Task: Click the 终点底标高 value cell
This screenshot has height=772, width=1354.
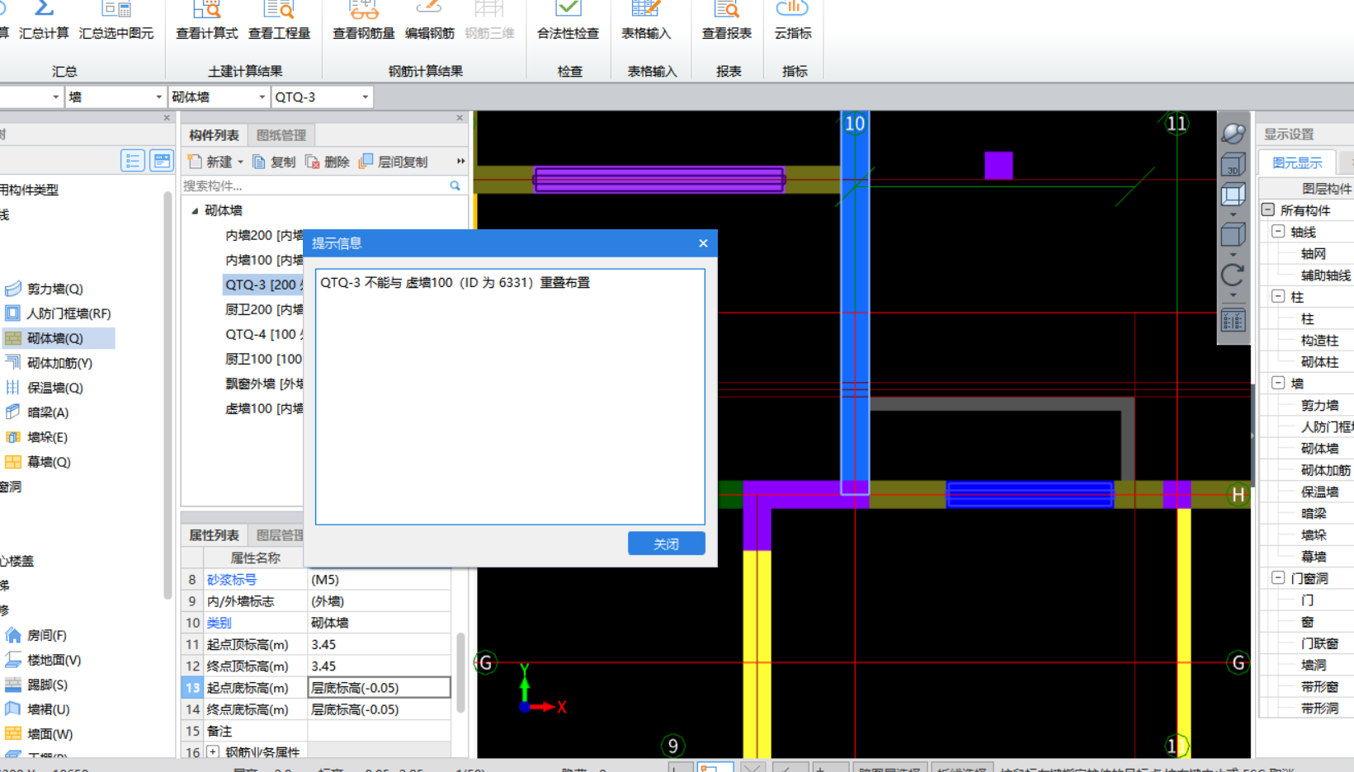Action: tap(380, 709)
